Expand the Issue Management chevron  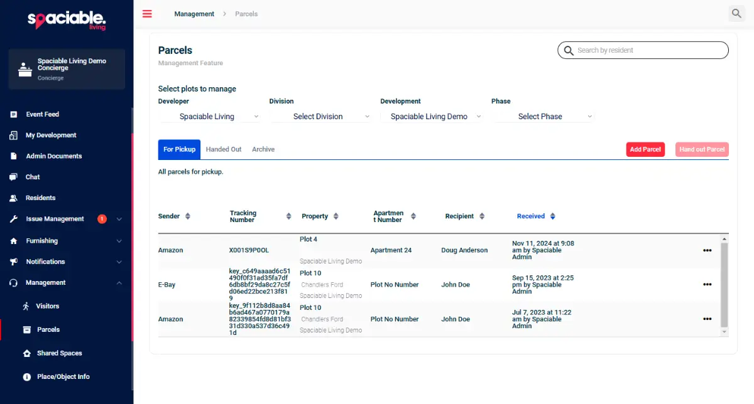click(119, 219)
